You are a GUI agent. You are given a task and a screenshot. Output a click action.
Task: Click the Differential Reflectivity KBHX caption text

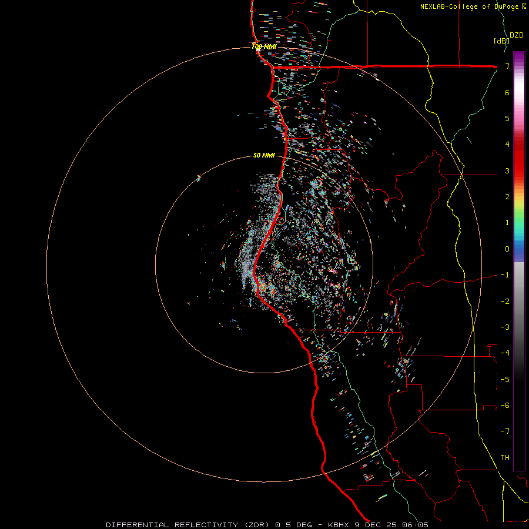(267, 525)
